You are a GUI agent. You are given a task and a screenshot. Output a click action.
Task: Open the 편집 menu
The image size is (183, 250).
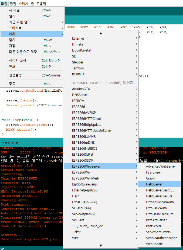tap(13, 4)
